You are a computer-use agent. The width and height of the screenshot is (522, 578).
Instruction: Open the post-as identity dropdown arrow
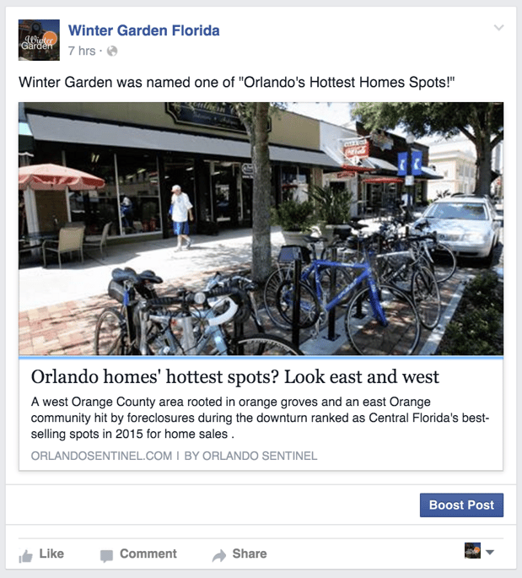point(490,552)
